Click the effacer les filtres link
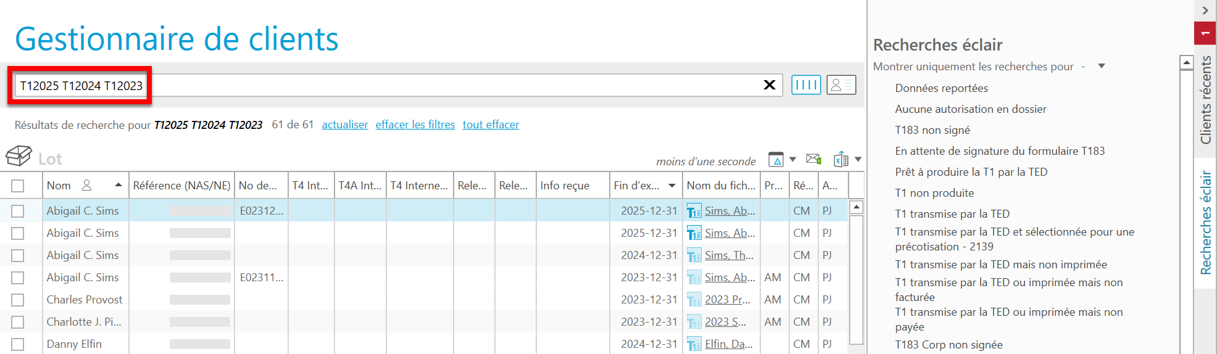This screenshot has height=354, width=1217. 415,125
